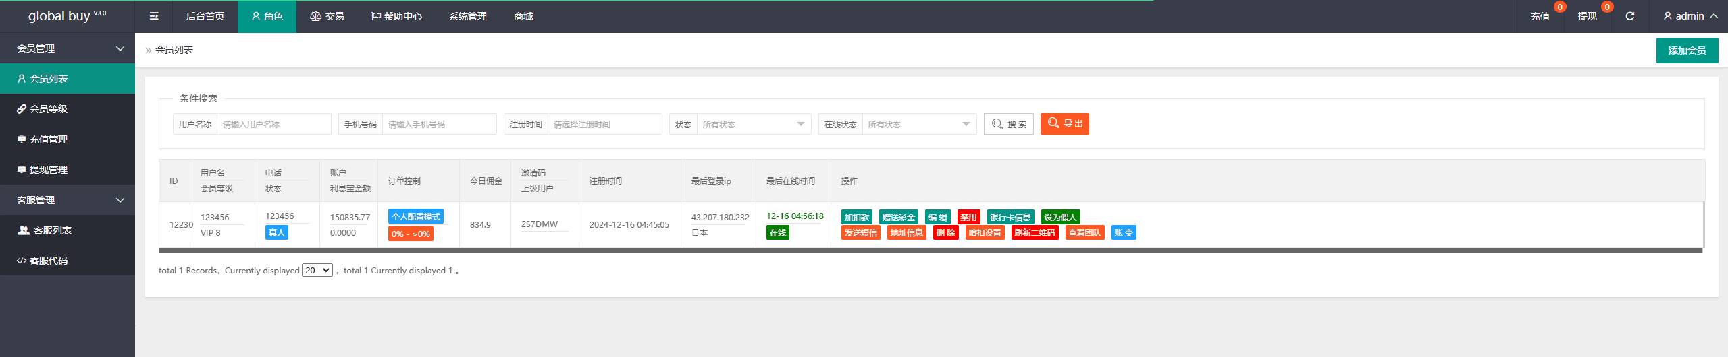The width and height of the screenshot is (1728, 357).
Task: Open the 注册时间 date picker field
Action: tap(604, 124)
